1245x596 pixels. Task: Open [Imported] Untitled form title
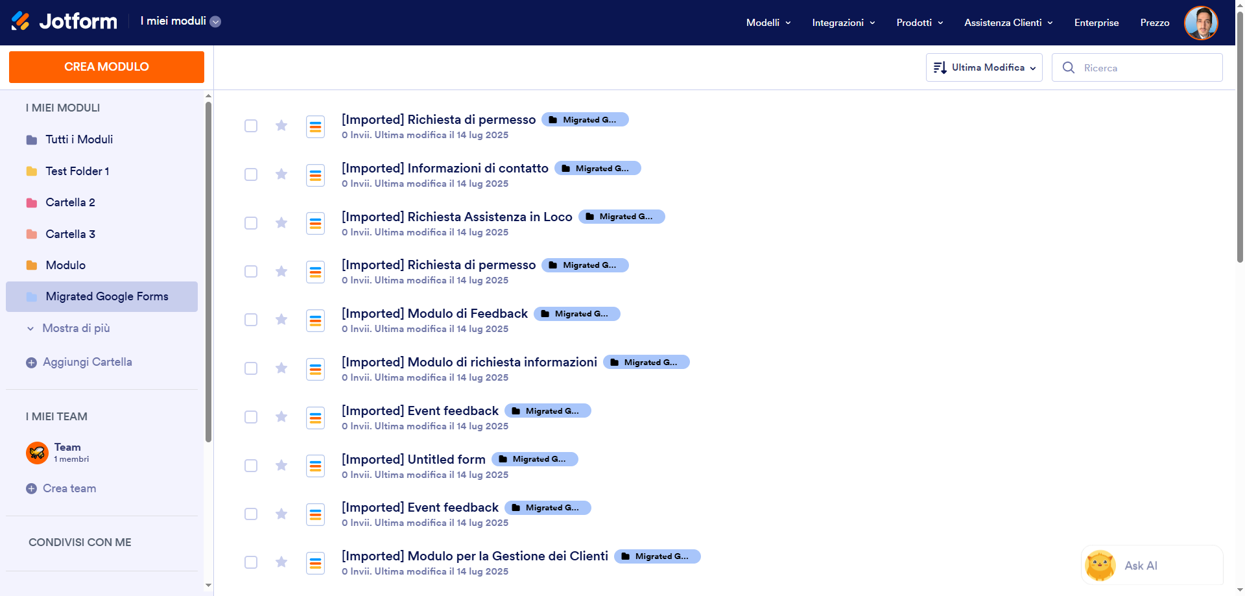coord(414,459)
